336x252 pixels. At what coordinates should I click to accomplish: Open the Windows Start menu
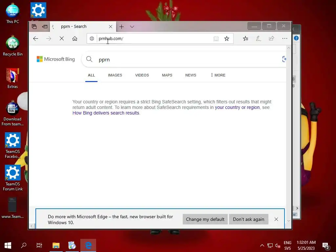click(8, 245)
